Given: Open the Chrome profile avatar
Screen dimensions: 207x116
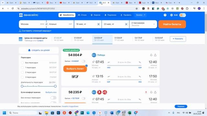Looking at the screenshot, I should click(x=199, y=9).
